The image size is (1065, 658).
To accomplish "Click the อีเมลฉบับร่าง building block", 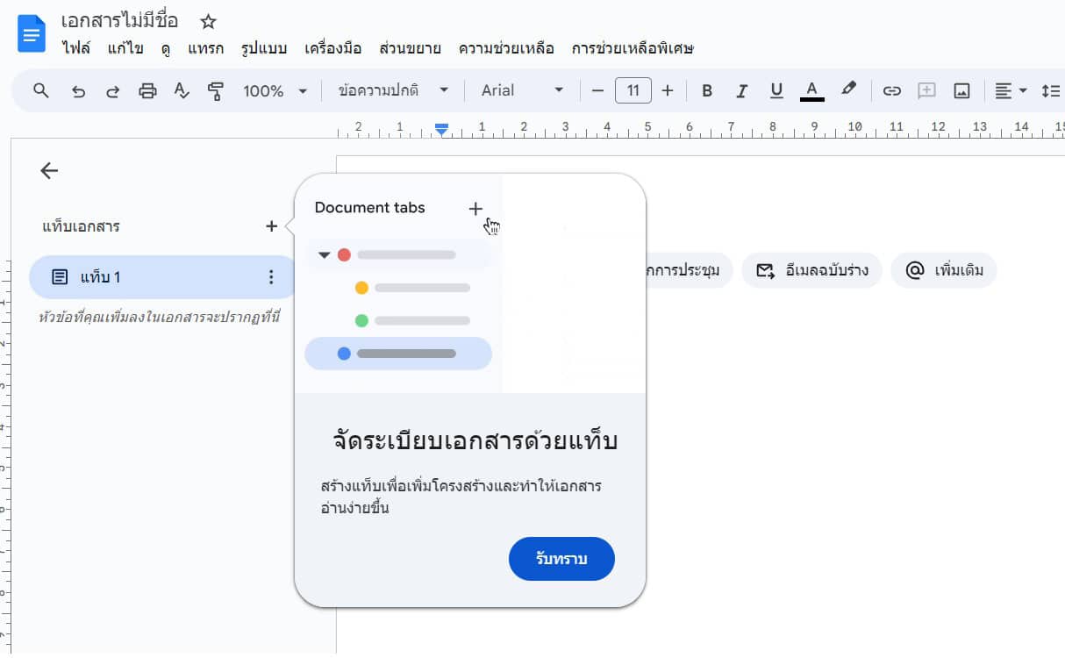I will click(x=811, y=270).
